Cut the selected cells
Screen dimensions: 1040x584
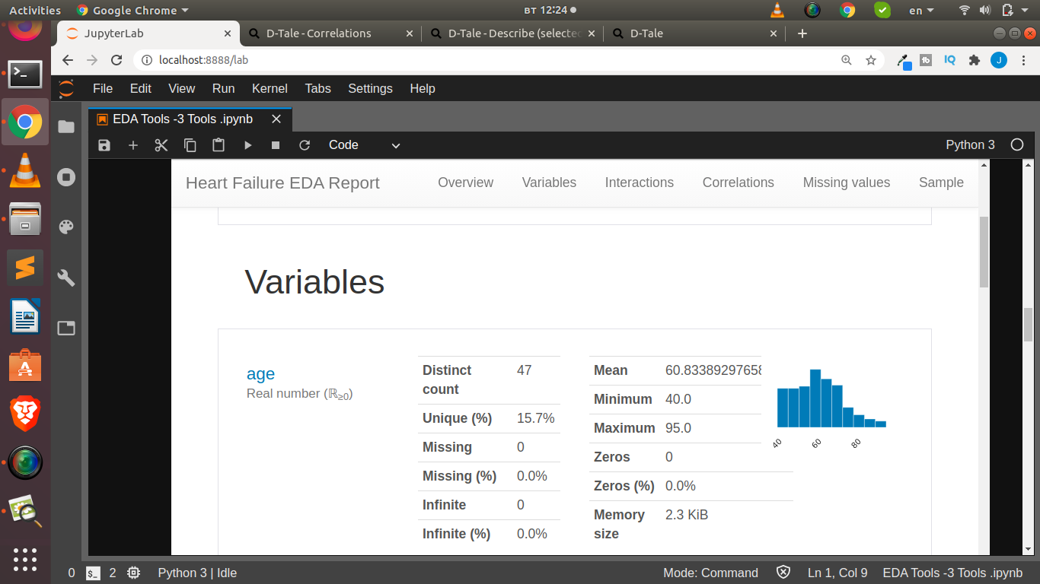[x=161, y=144]
